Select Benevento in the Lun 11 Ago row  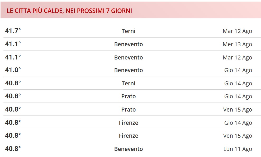point(129,149)
